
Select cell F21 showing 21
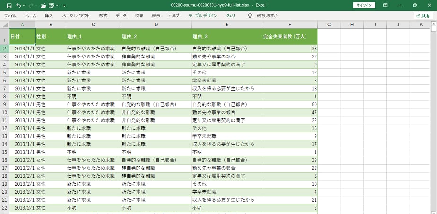(290, 200)
